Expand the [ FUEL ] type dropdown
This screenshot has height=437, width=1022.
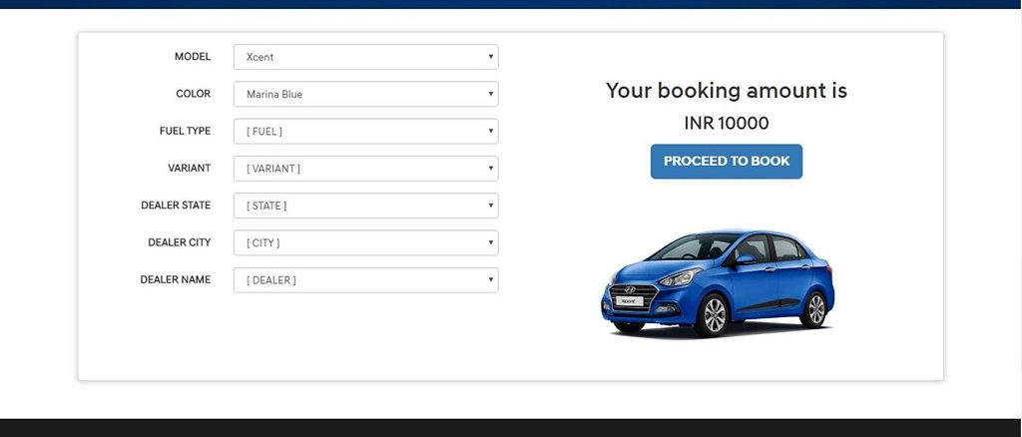click(x=365, y=131)
